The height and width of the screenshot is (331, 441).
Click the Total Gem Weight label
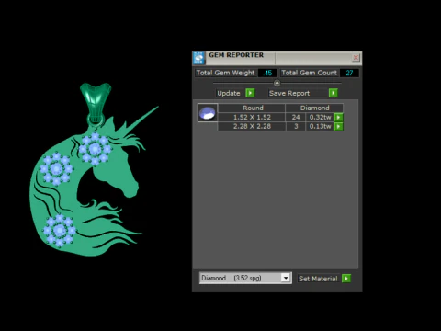tap(225, 73)
